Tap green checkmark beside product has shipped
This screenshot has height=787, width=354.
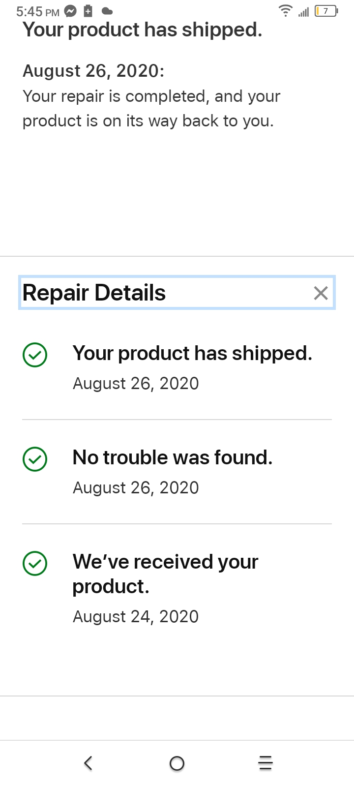[x=35, y=355]
